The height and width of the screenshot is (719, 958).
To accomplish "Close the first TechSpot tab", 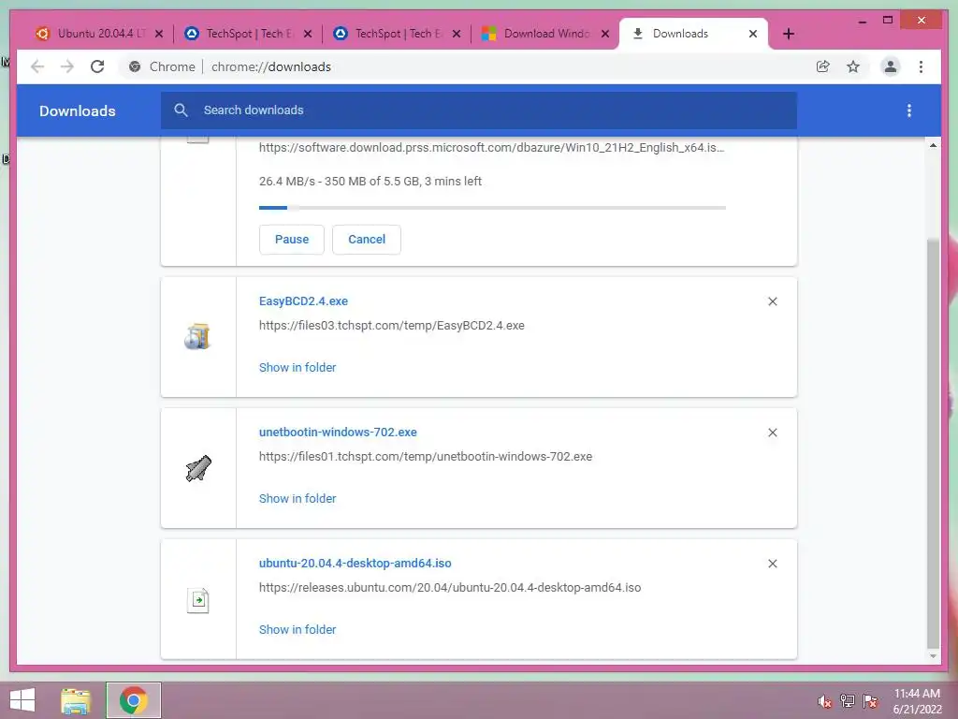I will [307, 34].
